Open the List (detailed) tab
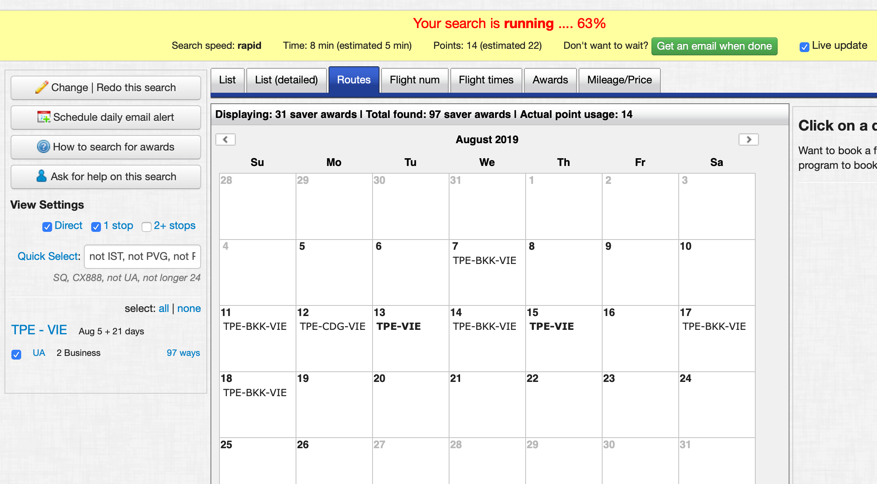Image resolution: width=877 pixels, height=484 pixels. (x=286, y=80)
